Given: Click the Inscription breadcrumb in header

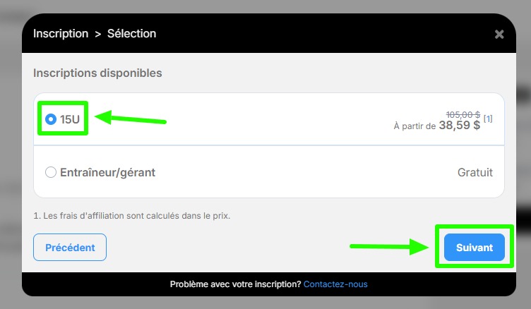Looking at the screenshot, I should point(61,34).
